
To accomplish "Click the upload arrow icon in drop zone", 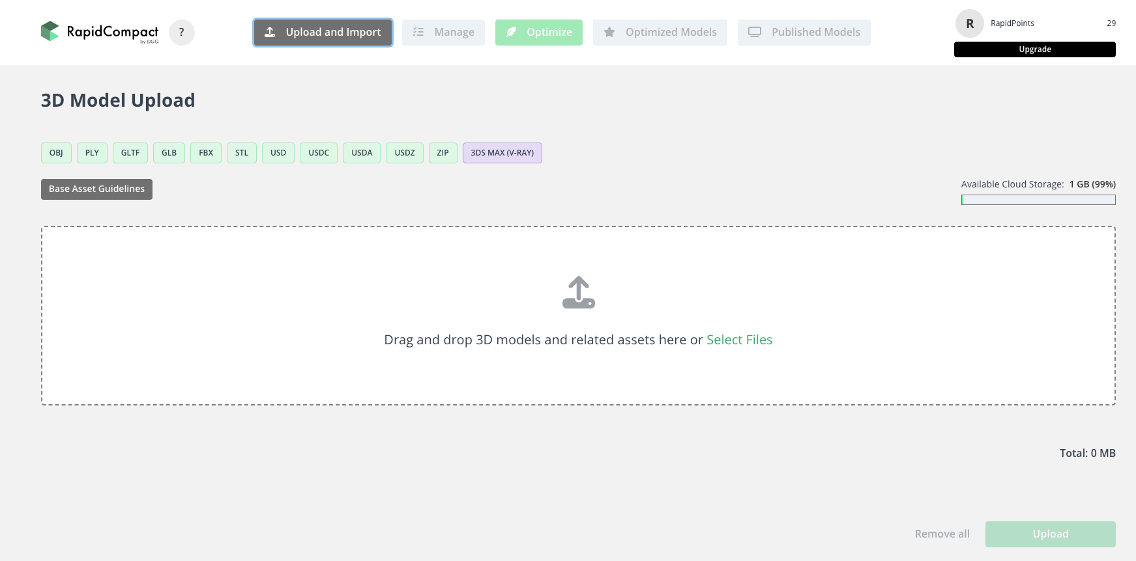I will (x=578, y=292).
